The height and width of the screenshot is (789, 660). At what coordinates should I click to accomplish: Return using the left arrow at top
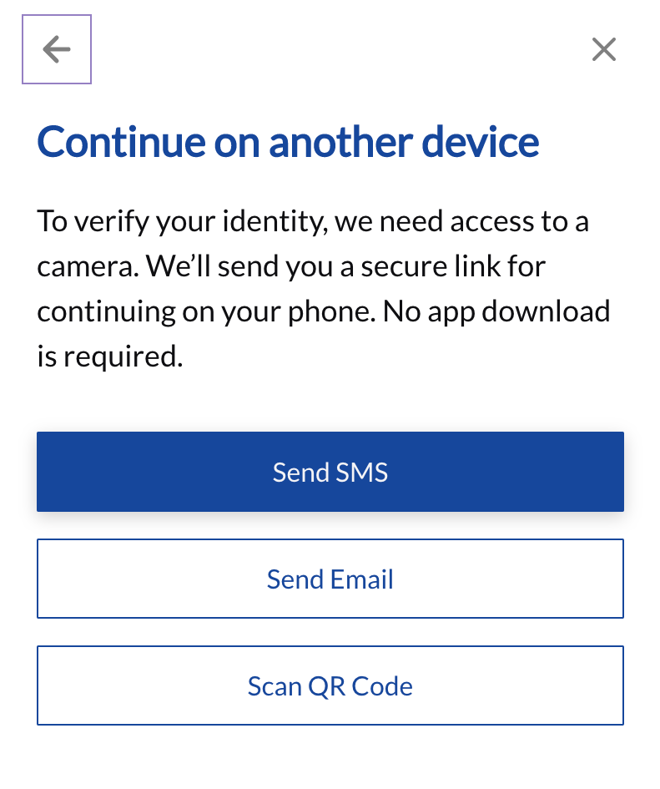click(x=57, y=49)
